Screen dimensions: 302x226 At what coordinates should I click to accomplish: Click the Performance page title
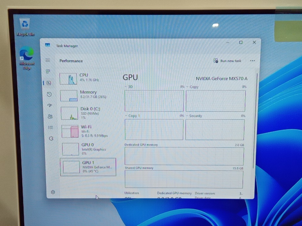coord(71,61)
